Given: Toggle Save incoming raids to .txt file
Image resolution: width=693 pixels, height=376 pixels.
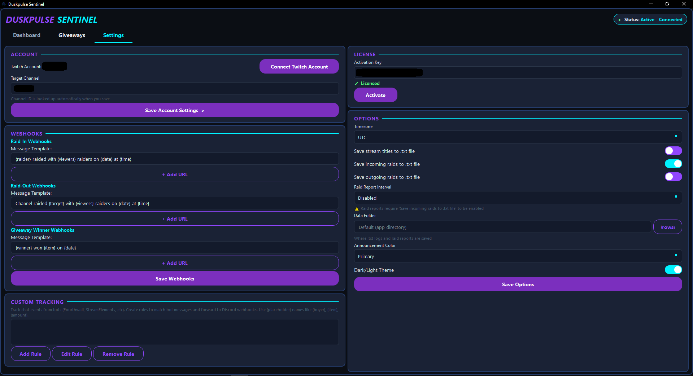Looking at the screenshot, I should 673,164.
